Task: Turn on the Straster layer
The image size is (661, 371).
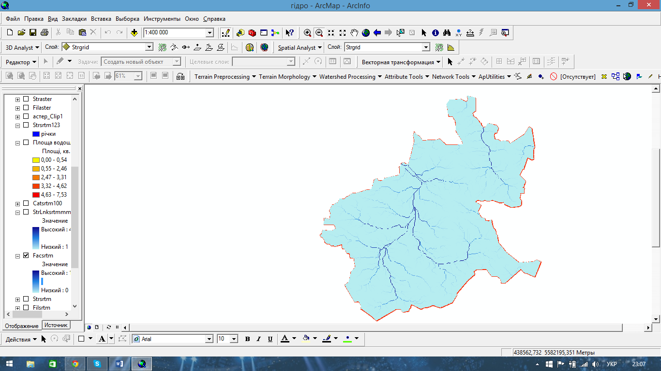Action: click(26, 99)
